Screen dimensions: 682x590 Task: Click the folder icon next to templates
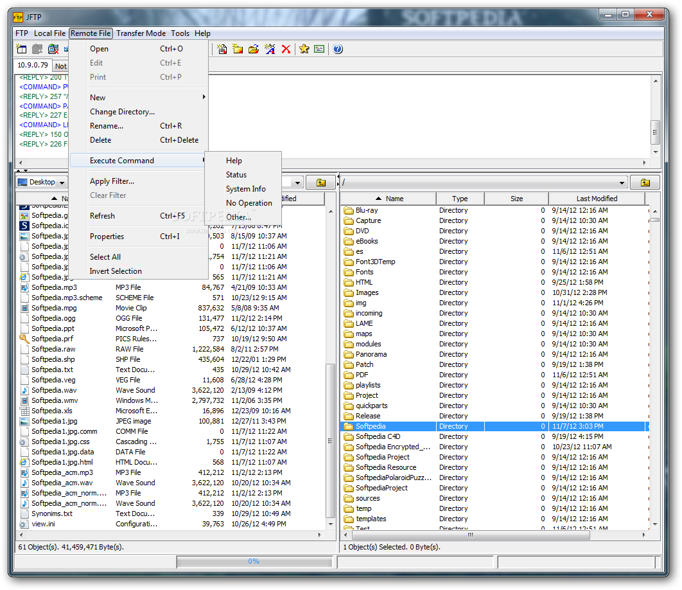(349, 519)
